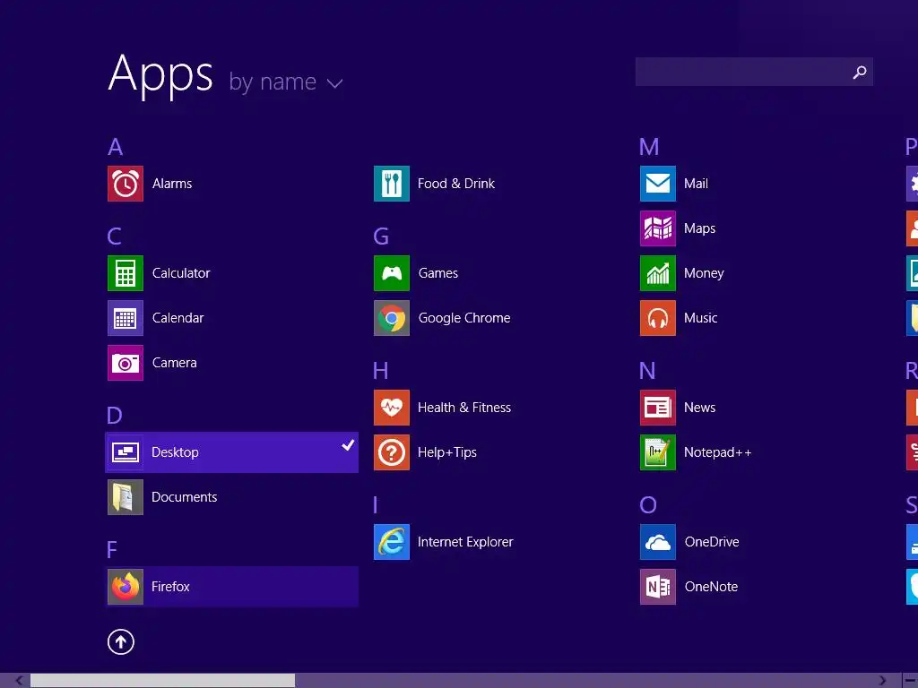Click the search magnifier icon
Image resolution: width=918 pixels, height=688 pixels.
(x=860, y=72)
